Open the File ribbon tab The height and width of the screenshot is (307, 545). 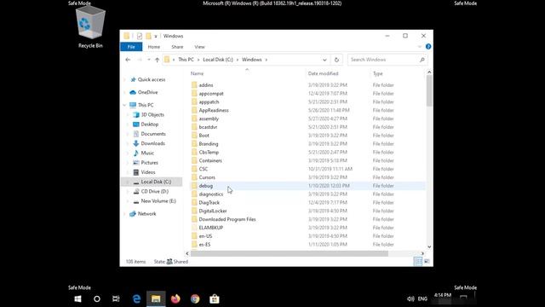pyautogui.click(x=131, y=47)
